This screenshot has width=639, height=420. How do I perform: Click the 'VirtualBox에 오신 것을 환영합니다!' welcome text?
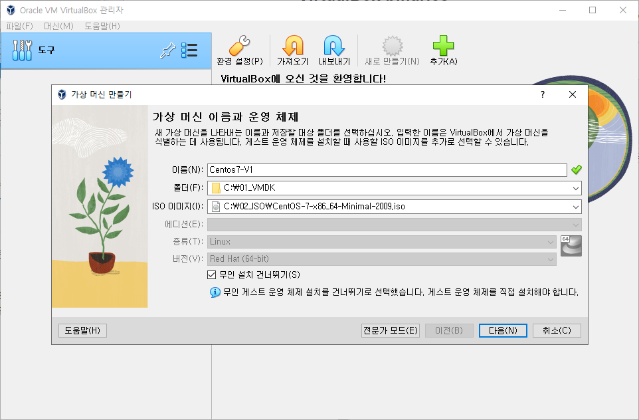coord(303,78)
